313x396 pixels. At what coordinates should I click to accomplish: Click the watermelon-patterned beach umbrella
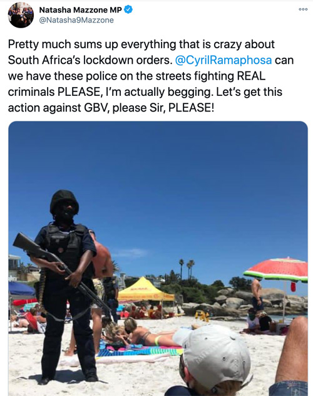coord(276,270)
